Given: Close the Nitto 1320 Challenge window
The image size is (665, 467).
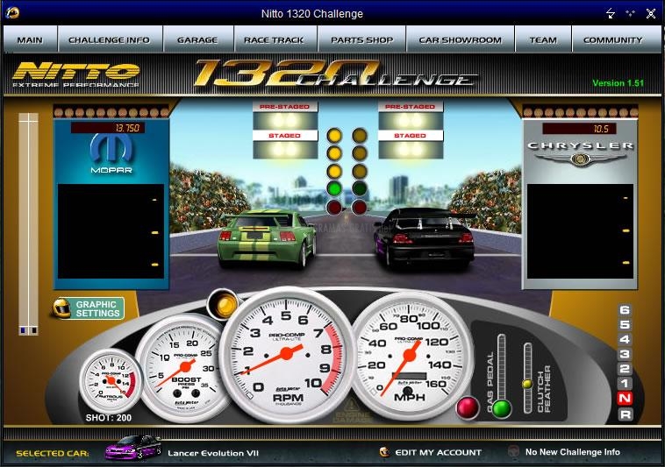Looking at the screenshot, I should 651,13.
